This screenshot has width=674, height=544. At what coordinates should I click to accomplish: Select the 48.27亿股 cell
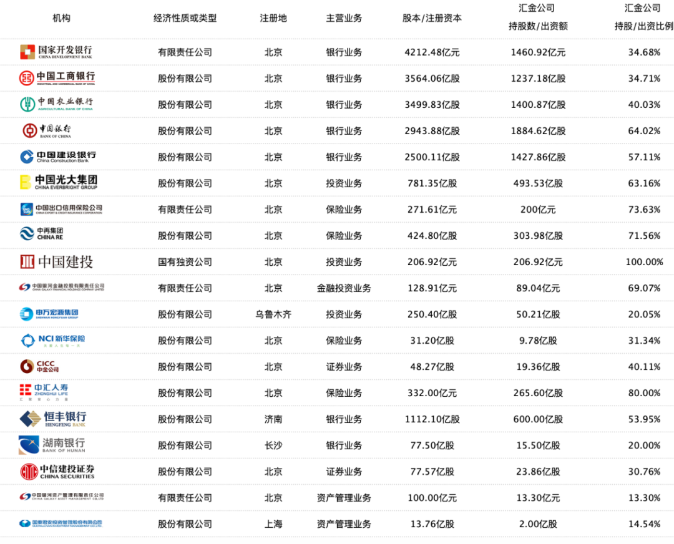(x=432, y=367)
